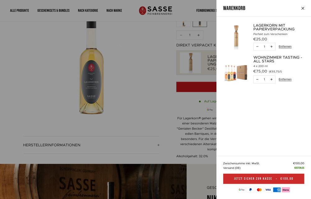Open Nach Kategorie menu
The width and height of the screenshot is (311, 199).
88,11
